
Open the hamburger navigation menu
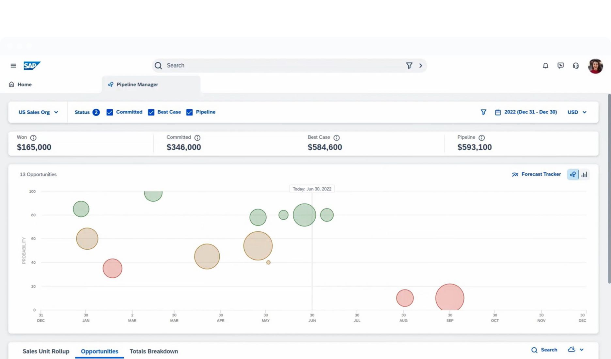pyautogui.click(x=13, y=66)
